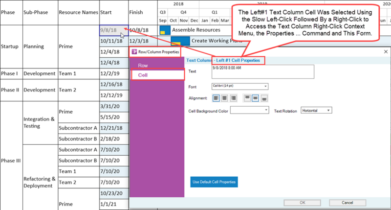Screen dimensions: 391x210
Task: Select the 2/18/20 start cell
Action: (114, 139)
